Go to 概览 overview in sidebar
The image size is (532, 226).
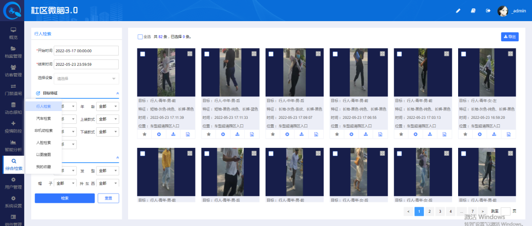[x=13, y=33]
